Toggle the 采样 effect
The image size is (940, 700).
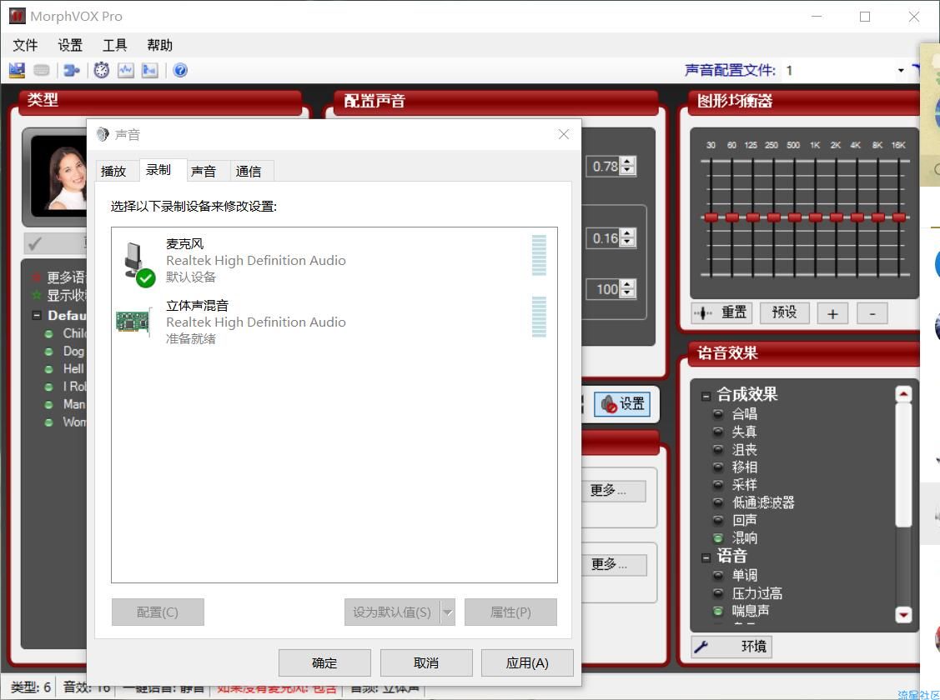click(x=717, y=484)
